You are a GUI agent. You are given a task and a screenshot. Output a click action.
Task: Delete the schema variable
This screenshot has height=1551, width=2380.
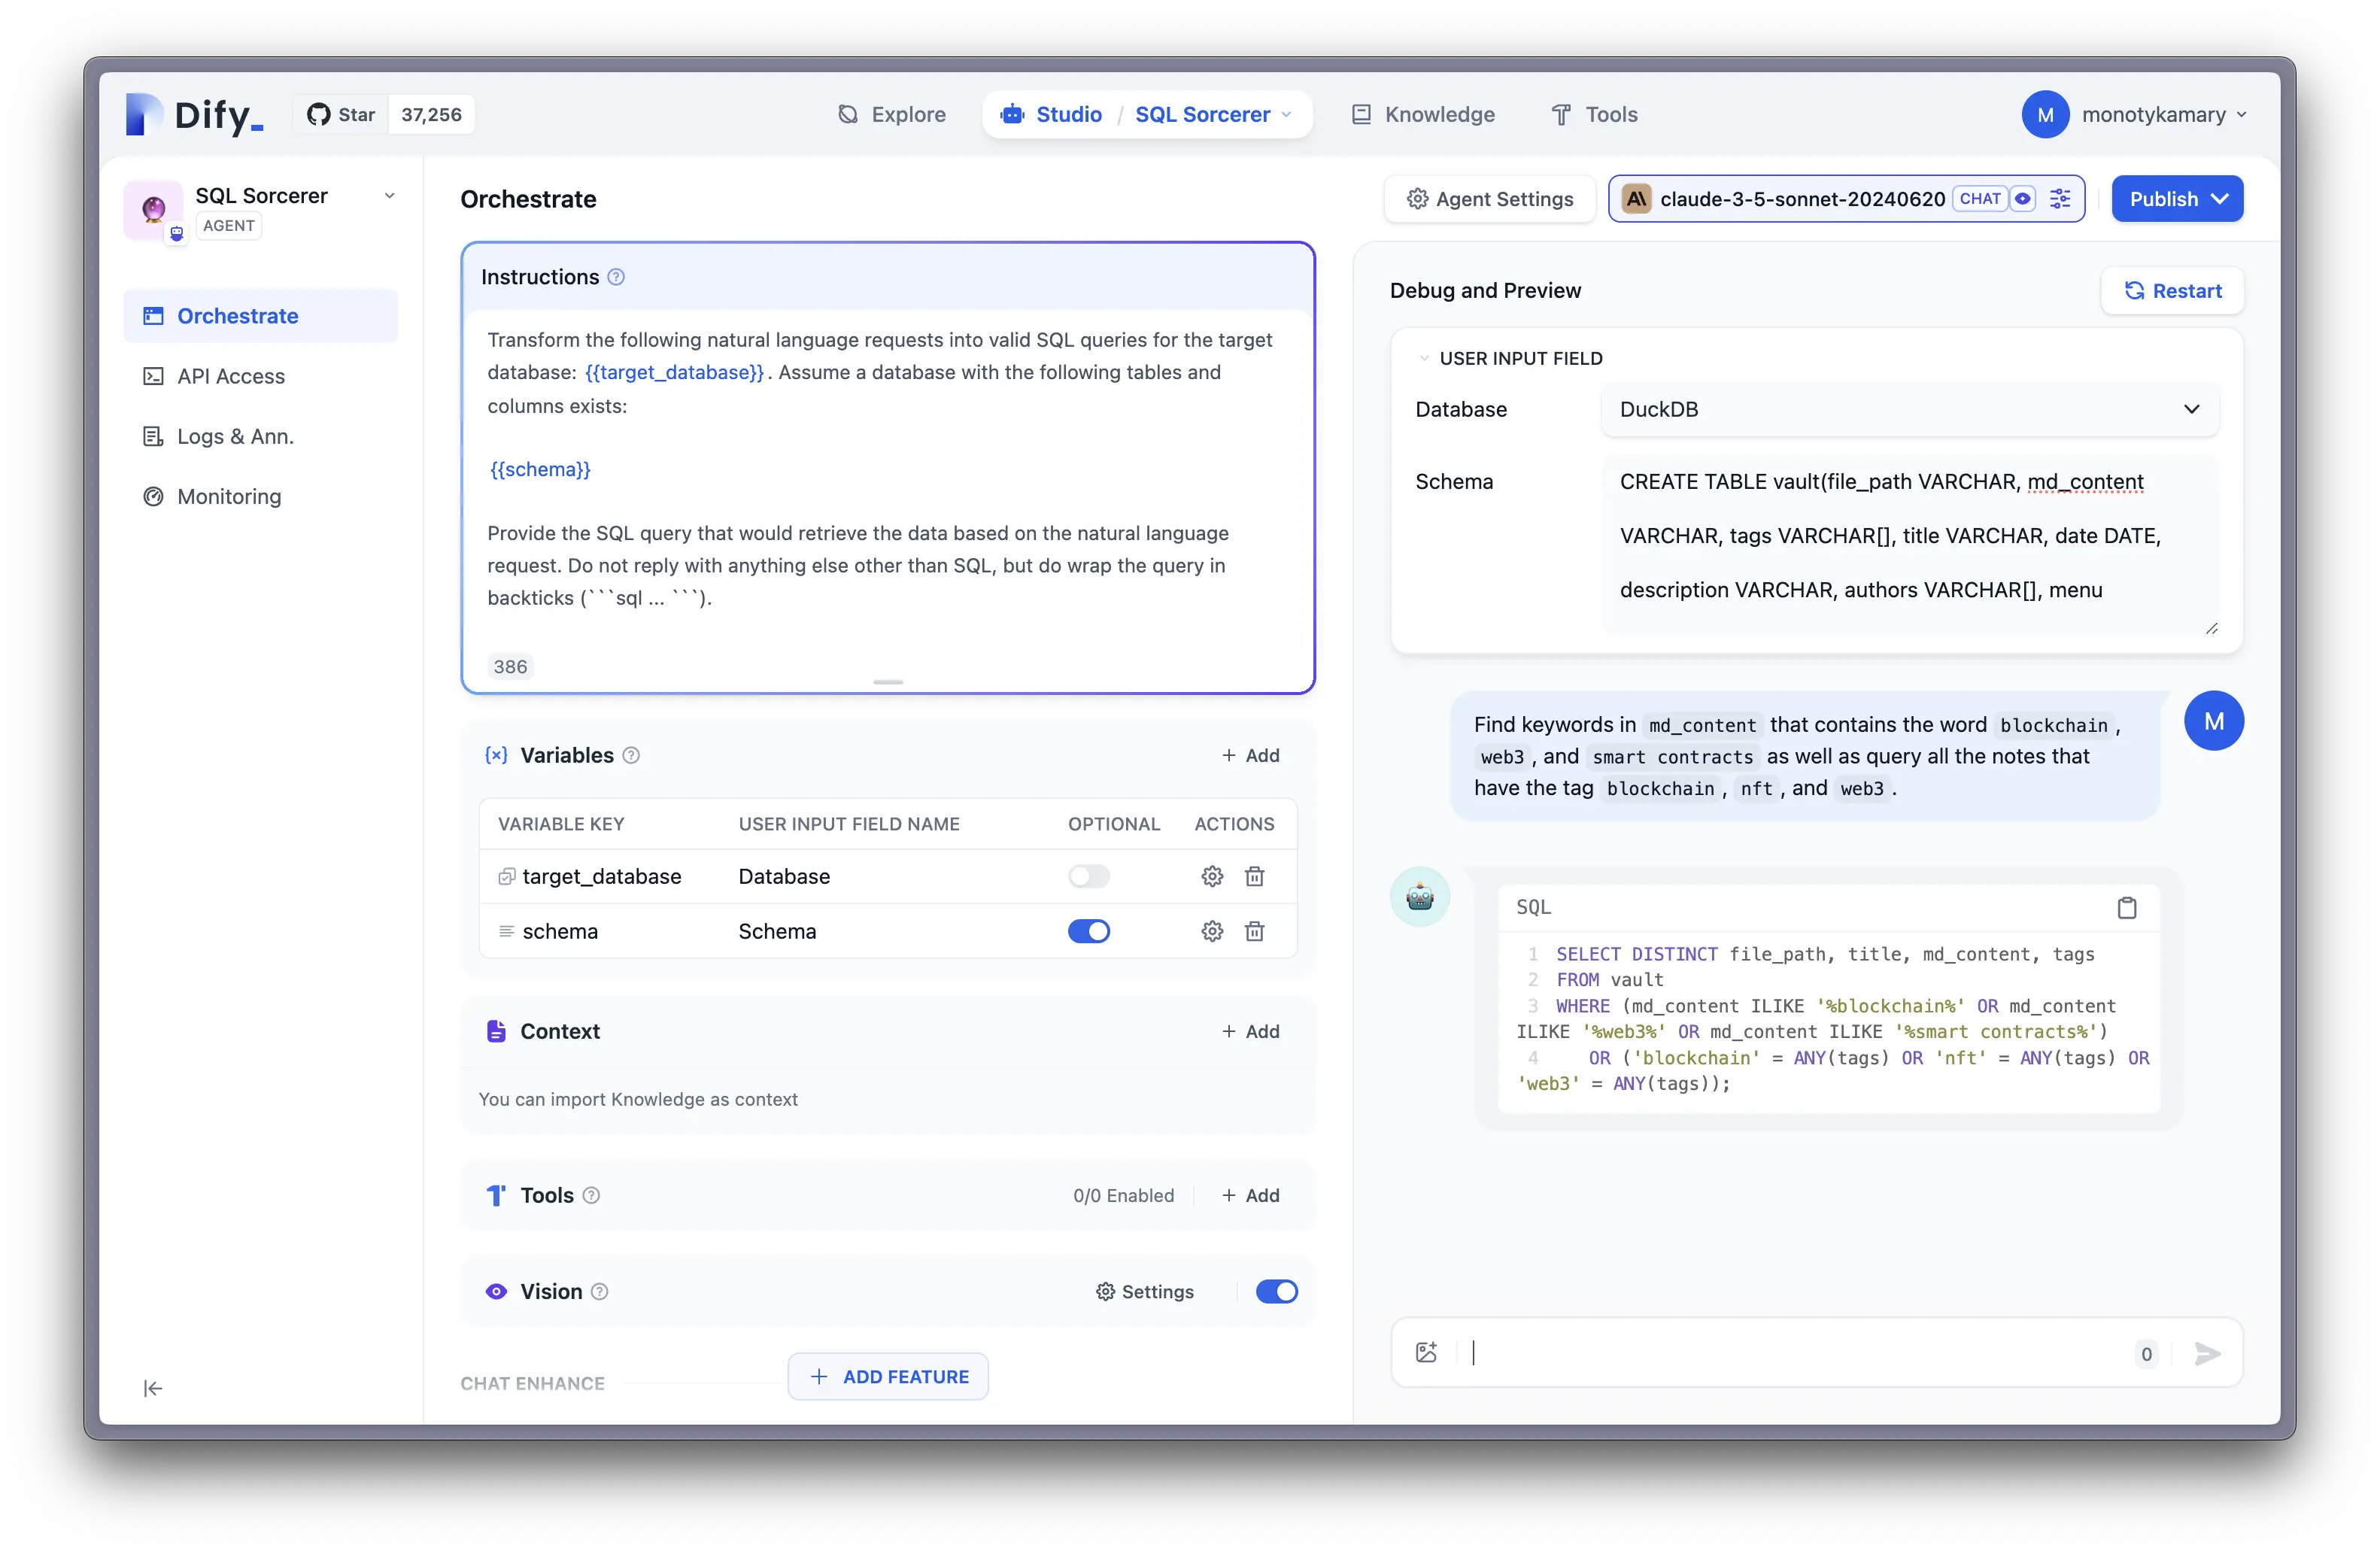(x=1254, y=931)
